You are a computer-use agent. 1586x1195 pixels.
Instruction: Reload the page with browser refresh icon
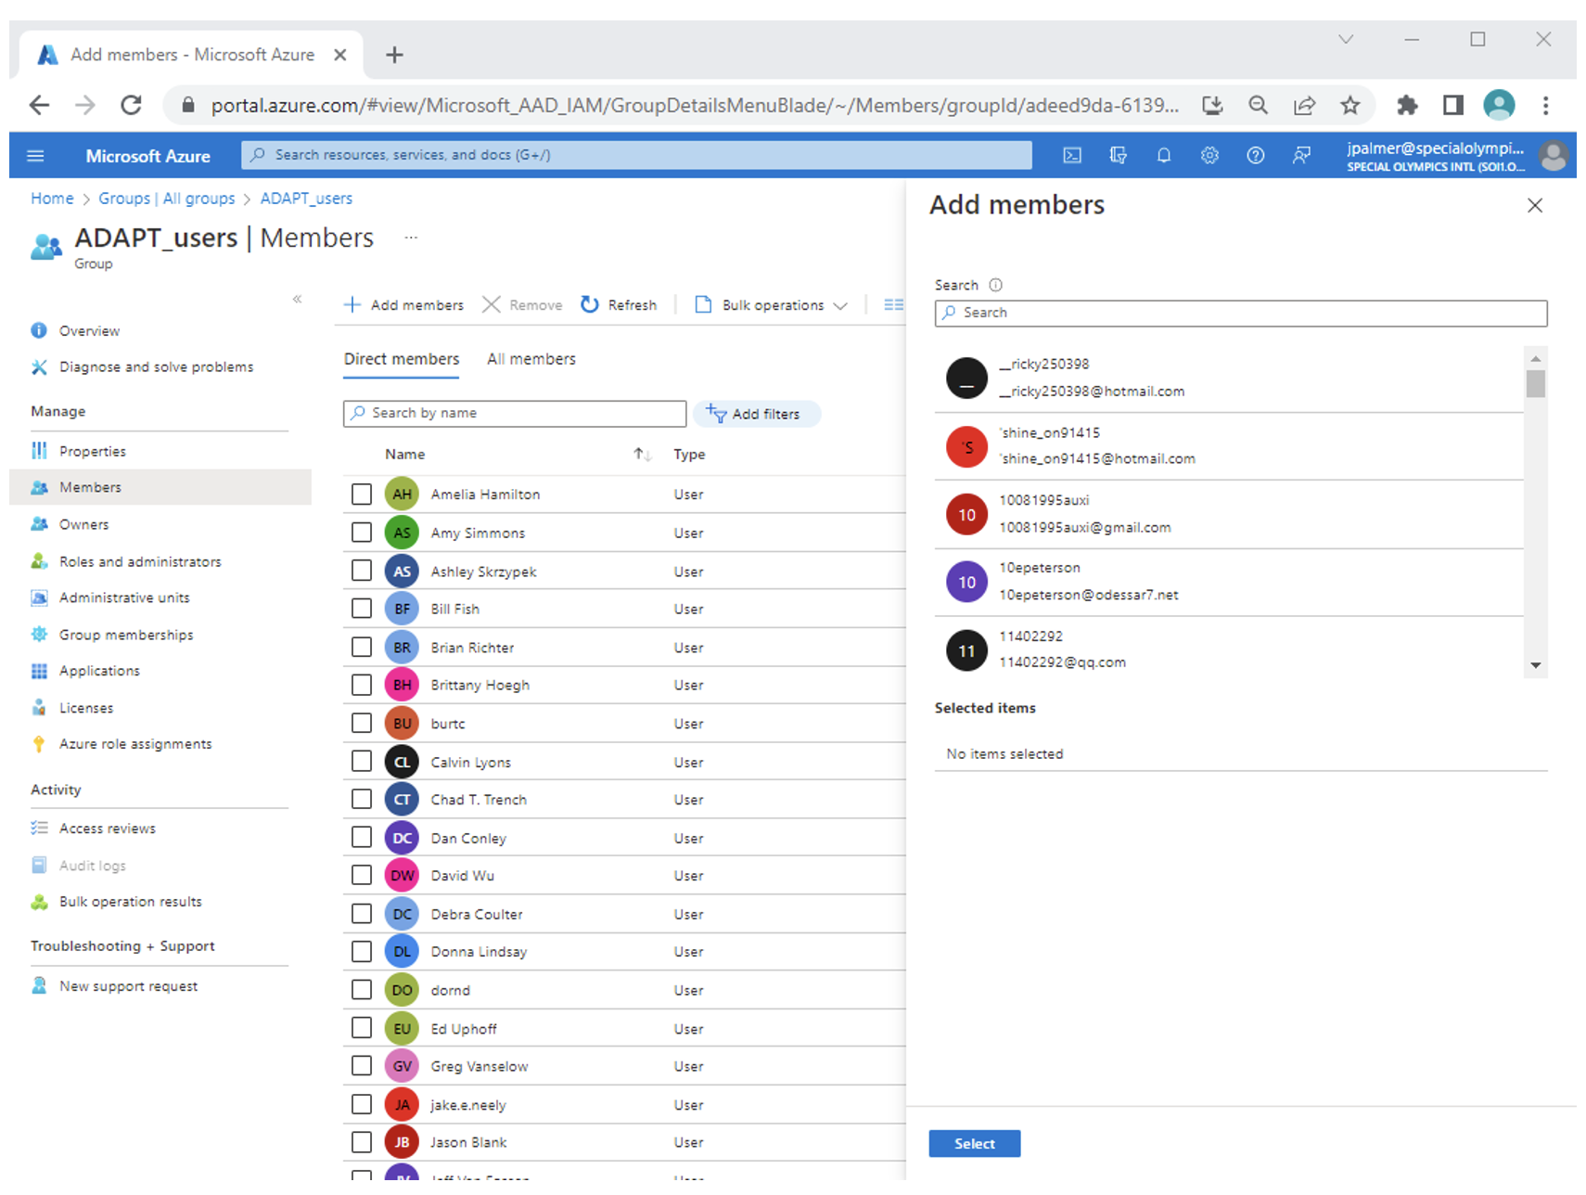(x=131, y=105)
